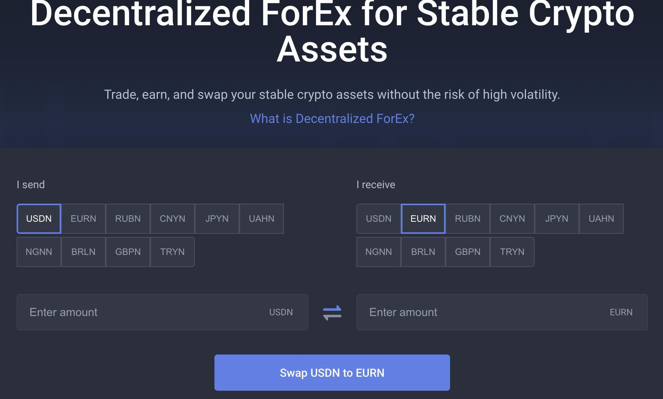Choose JPYN under I receive
This screenshot has height=399, width=663.
(557, 219)
